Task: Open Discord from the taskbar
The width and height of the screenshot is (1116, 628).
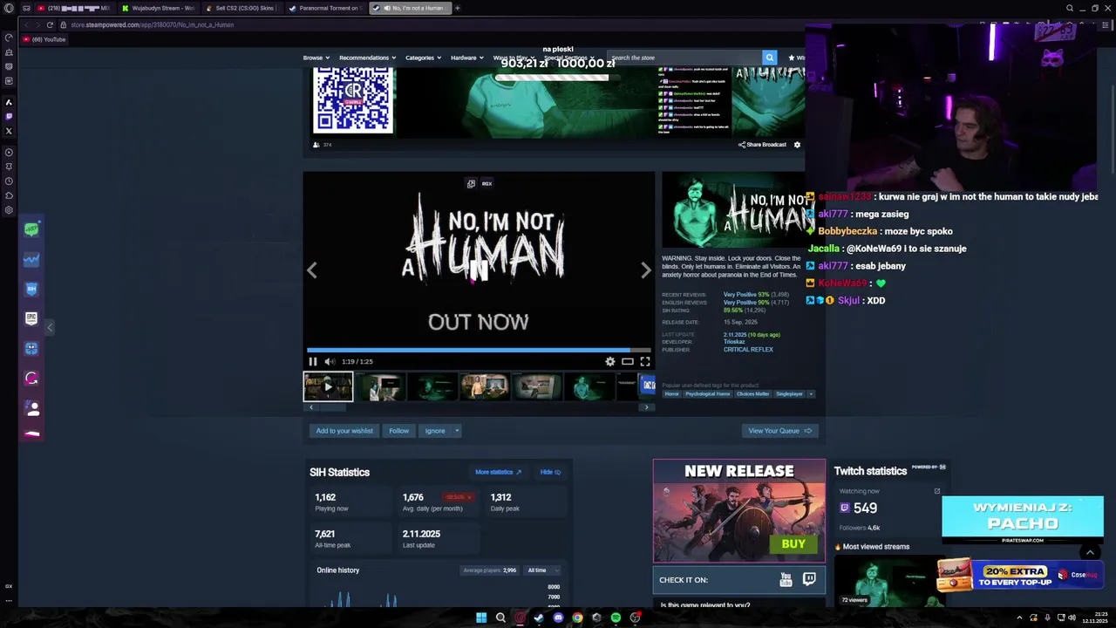Action: [x=558, y=618]
